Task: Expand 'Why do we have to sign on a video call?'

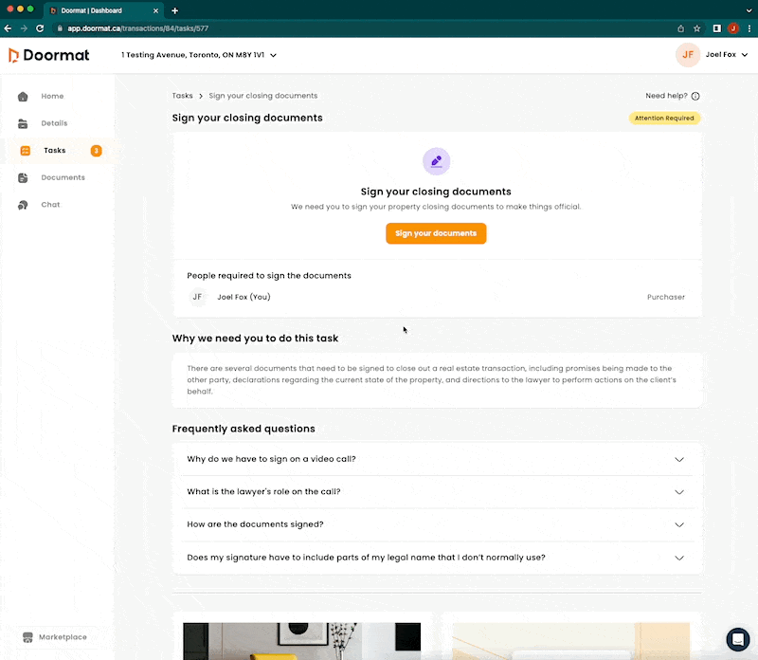Action: (678, 459)
